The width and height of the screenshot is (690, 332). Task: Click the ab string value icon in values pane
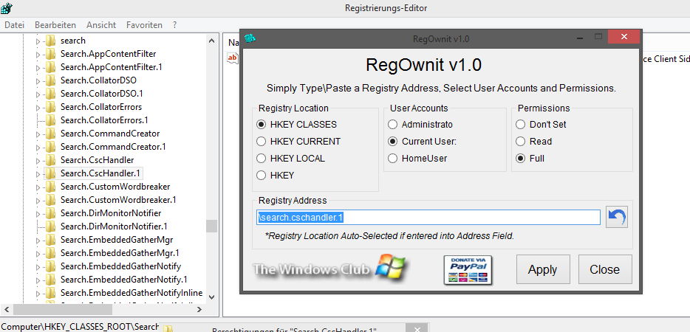click(233, 58)
